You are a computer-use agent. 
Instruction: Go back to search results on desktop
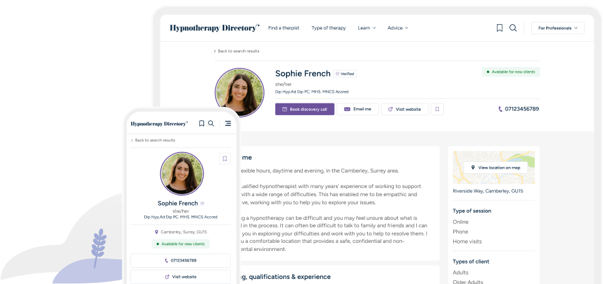pyautogui.click(x=237, y=51)
